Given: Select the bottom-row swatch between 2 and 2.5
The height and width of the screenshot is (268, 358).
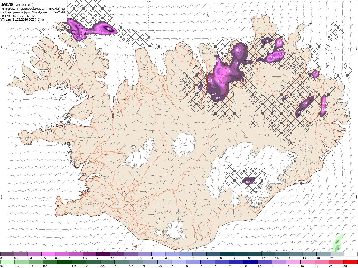Looking at the screenshot, I should pyautogui.click(x=93, y=262).
